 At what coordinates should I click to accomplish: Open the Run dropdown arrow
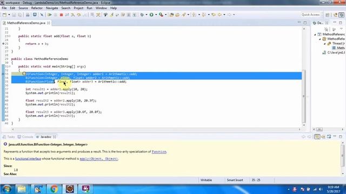coord(156,15)
